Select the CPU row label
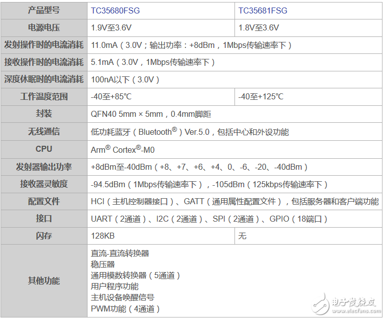Image resolution: width=385 pixels, height=319 pixels. [44, 149]
